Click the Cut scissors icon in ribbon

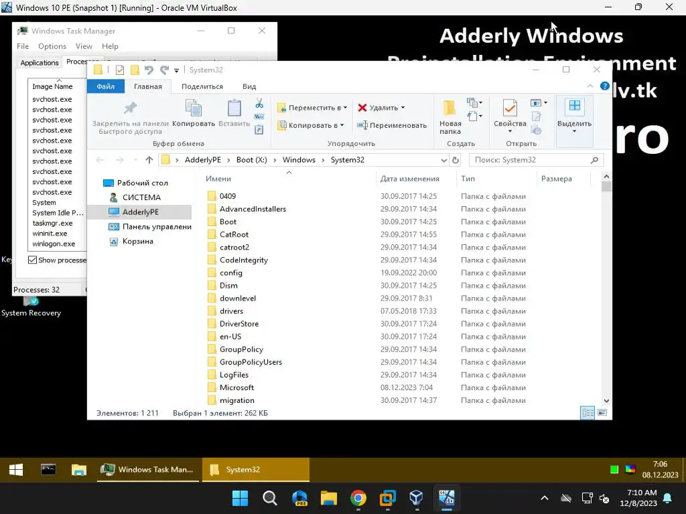click(x=259, y=104)
